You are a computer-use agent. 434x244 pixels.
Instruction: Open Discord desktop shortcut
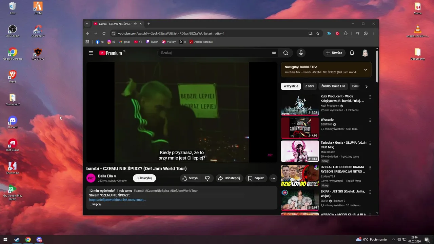tap(13, 122)
